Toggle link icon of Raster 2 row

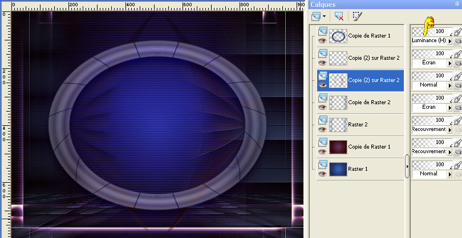pos(457,120)
